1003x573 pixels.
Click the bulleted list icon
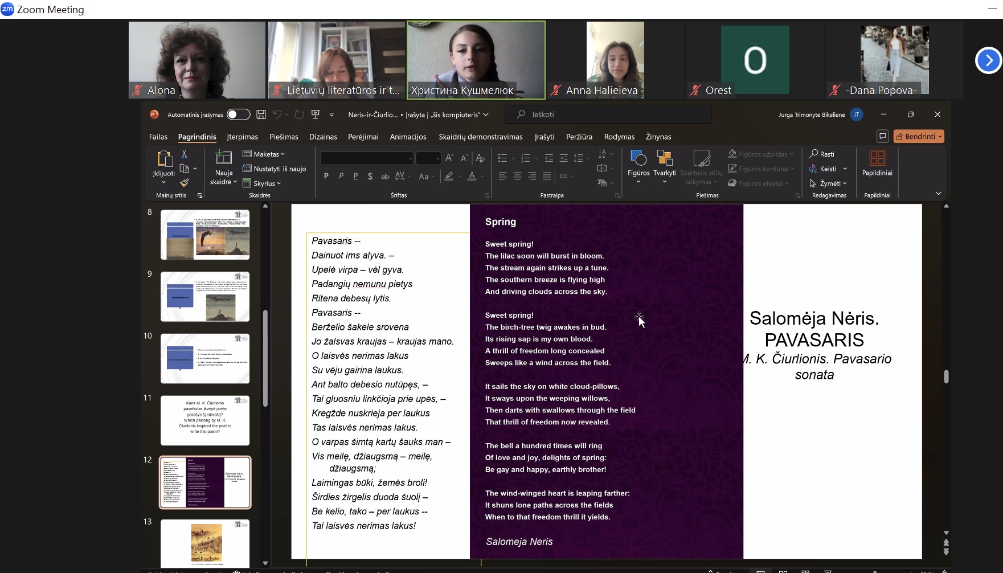coord(502,158)
